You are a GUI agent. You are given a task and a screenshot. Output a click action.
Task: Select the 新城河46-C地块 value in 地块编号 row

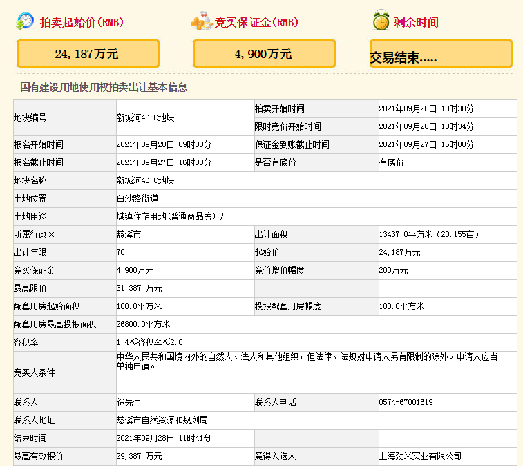click(145, 118)
